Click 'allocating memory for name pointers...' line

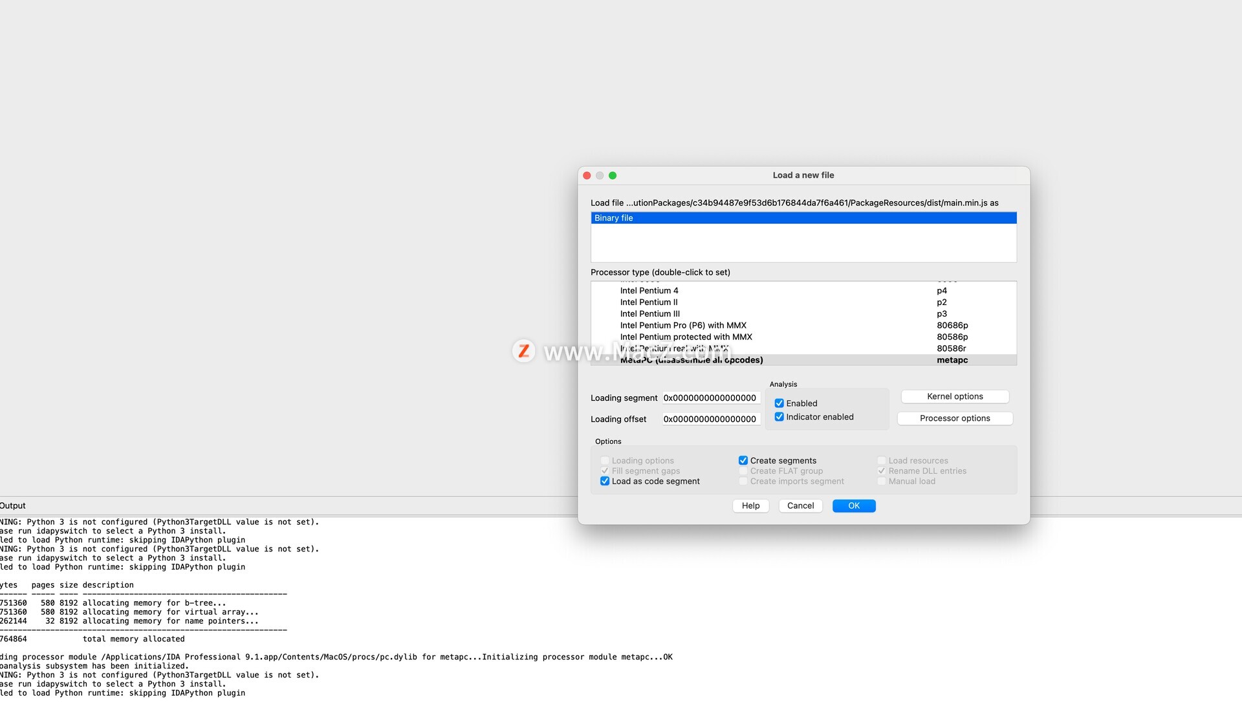[170, 621]
